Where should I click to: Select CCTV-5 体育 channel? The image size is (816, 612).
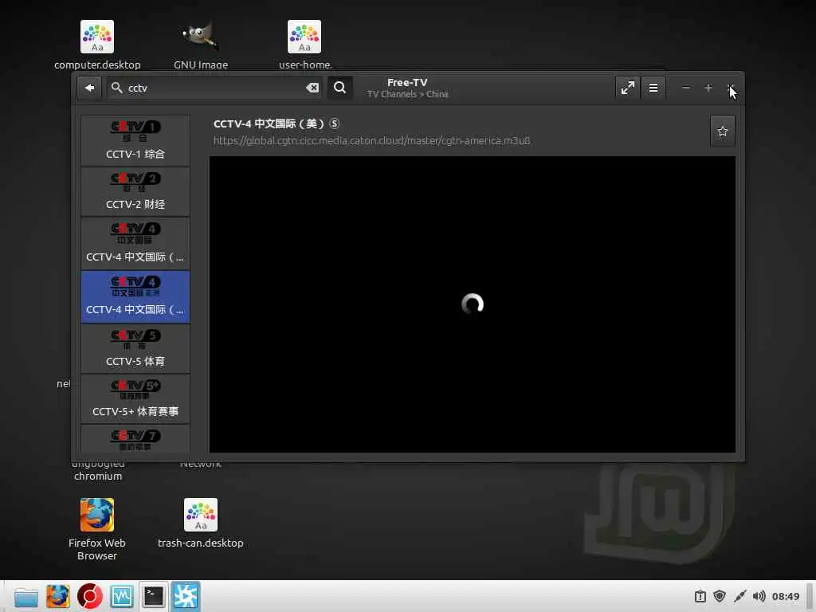(x=135, y=348)
